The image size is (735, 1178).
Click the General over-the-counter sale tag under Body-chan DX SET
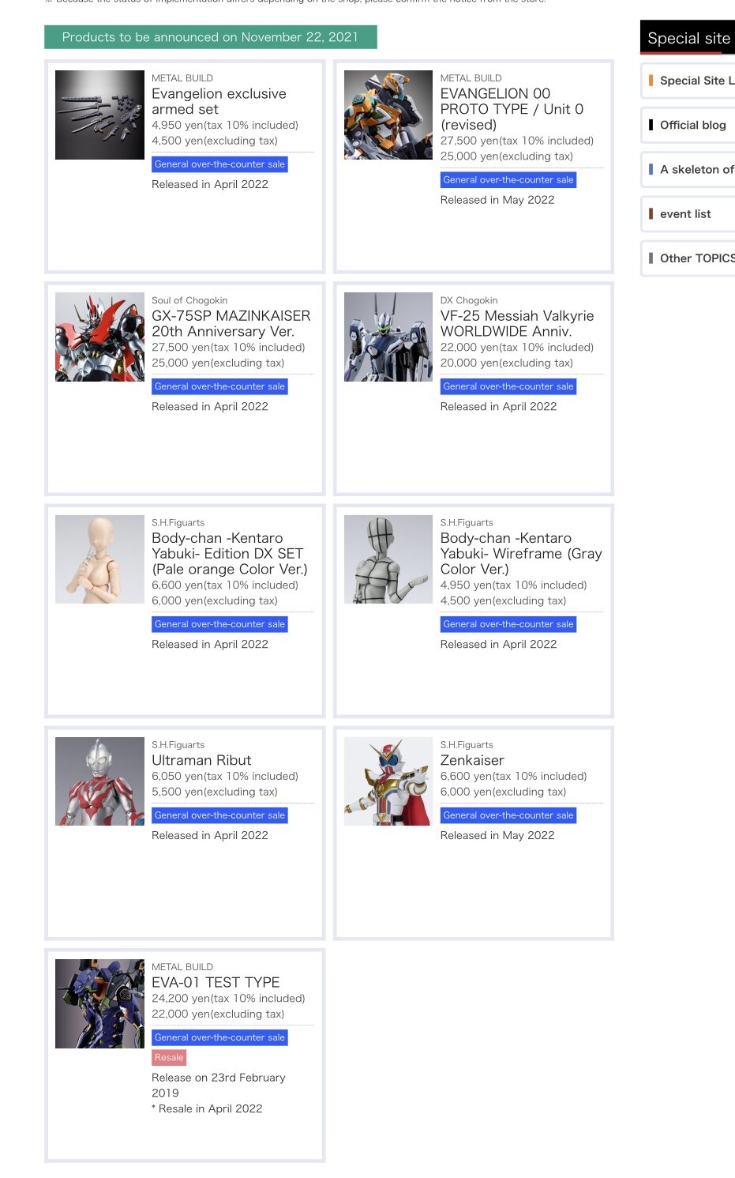(219, 624)
